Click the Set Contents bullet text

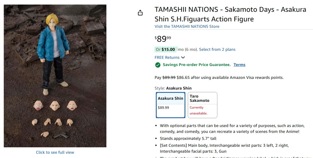(x=224, y=148)
